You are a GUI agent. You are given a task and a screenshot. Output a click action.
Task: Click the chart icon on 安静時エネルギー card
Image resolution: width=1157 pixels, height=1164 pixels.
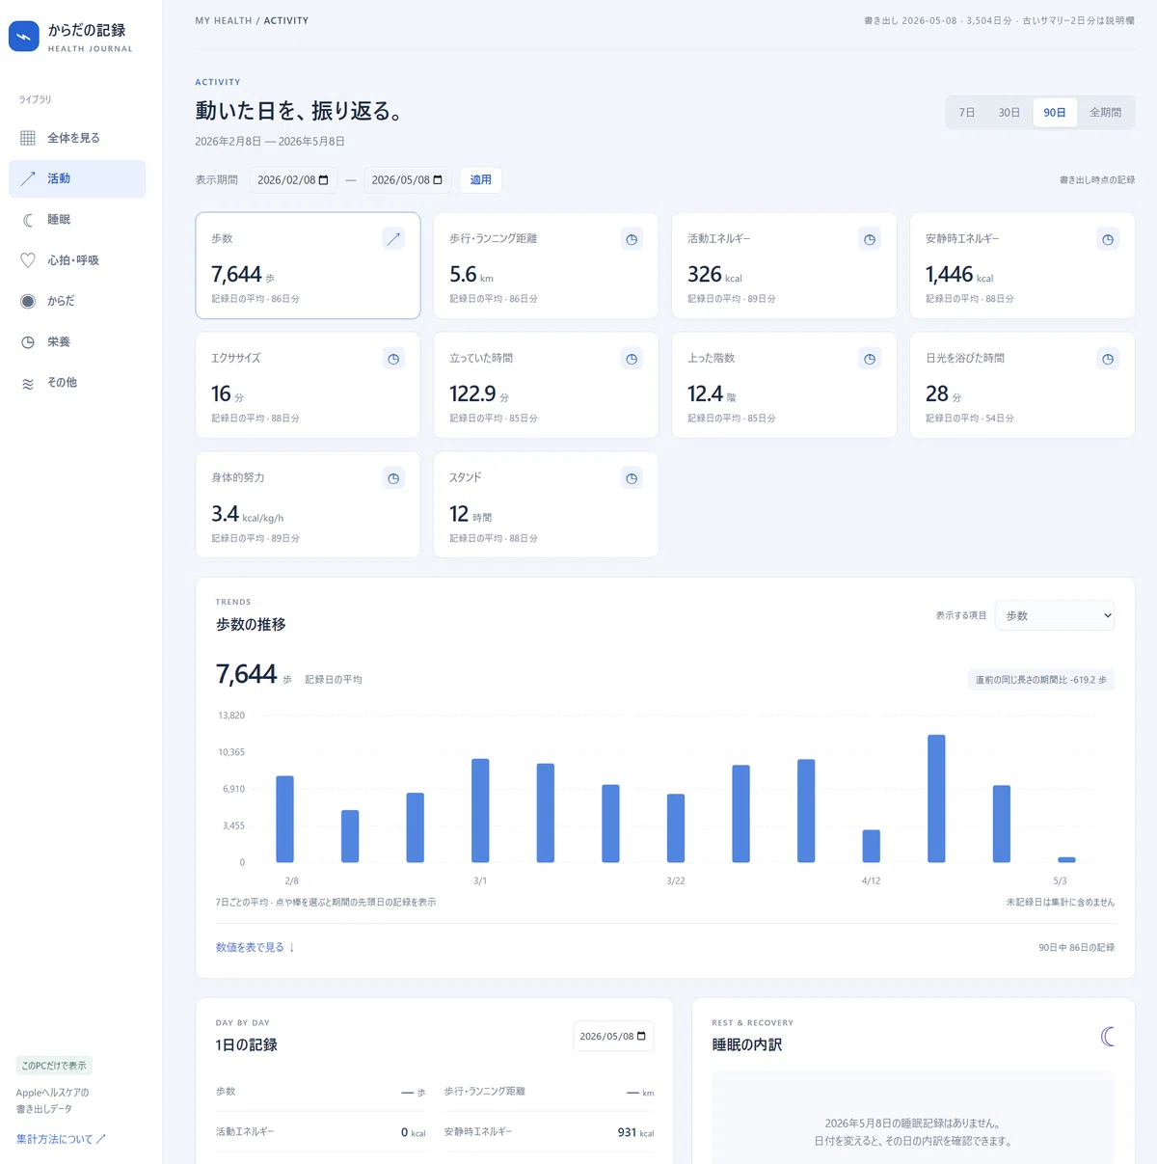pyautogui.click(x=1108, y=239)
